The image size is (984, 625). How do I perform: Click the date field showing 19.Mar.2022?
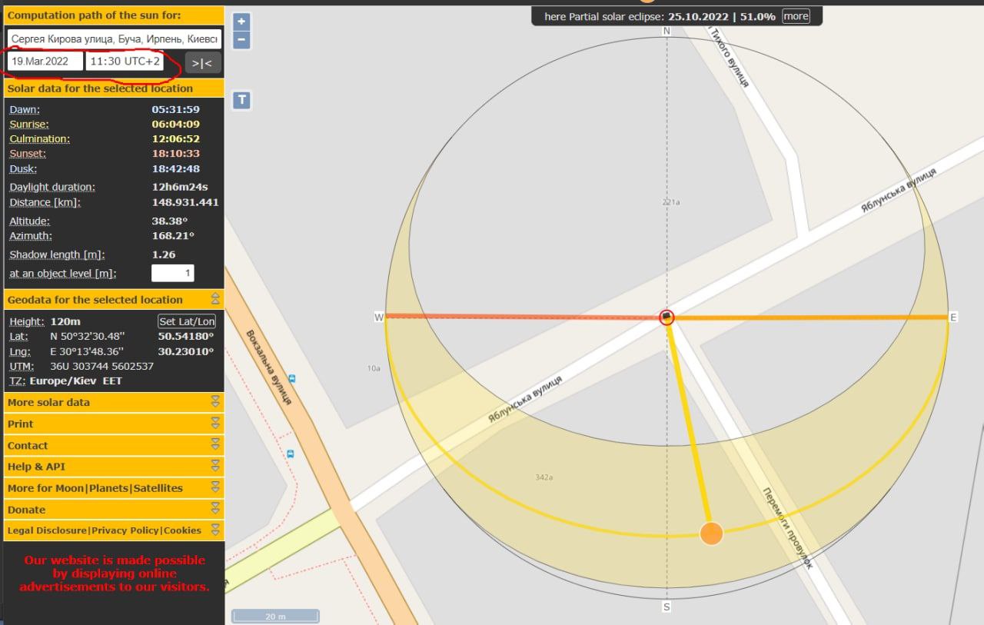pyautogui.click(x=45, y=62)
